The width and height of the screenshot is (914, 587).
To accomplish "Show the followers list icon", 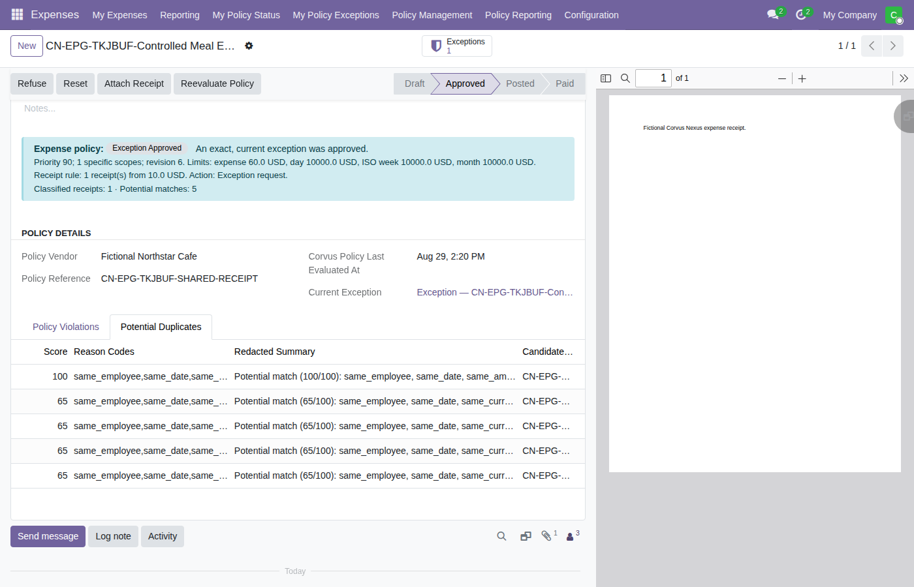I will coord(573,535).
